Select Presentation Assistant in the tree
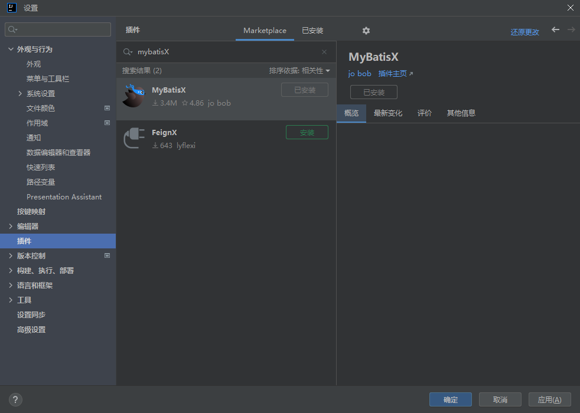 pos(64,197)
